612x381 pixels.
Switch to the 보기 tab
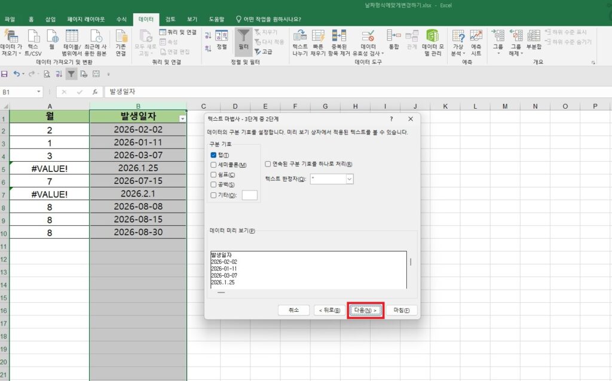pyautogui.click(x=192, y=19)
